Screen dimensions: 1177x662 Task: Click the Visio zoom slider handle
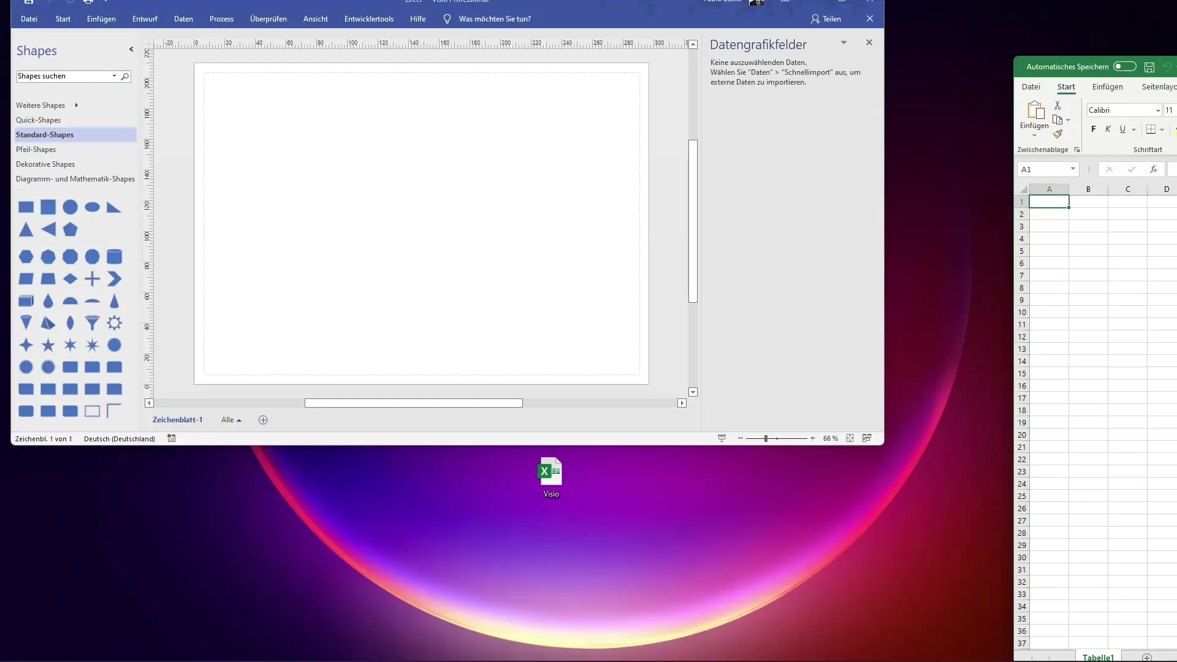(766, 438)
